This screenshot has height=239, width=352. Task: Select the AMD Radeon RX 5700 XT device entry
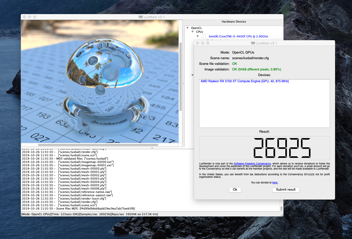tap(245, 81)
